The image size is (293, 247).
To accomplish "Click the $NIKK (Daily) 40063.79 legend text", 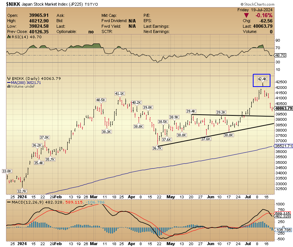I will click(x=36, y=78).
